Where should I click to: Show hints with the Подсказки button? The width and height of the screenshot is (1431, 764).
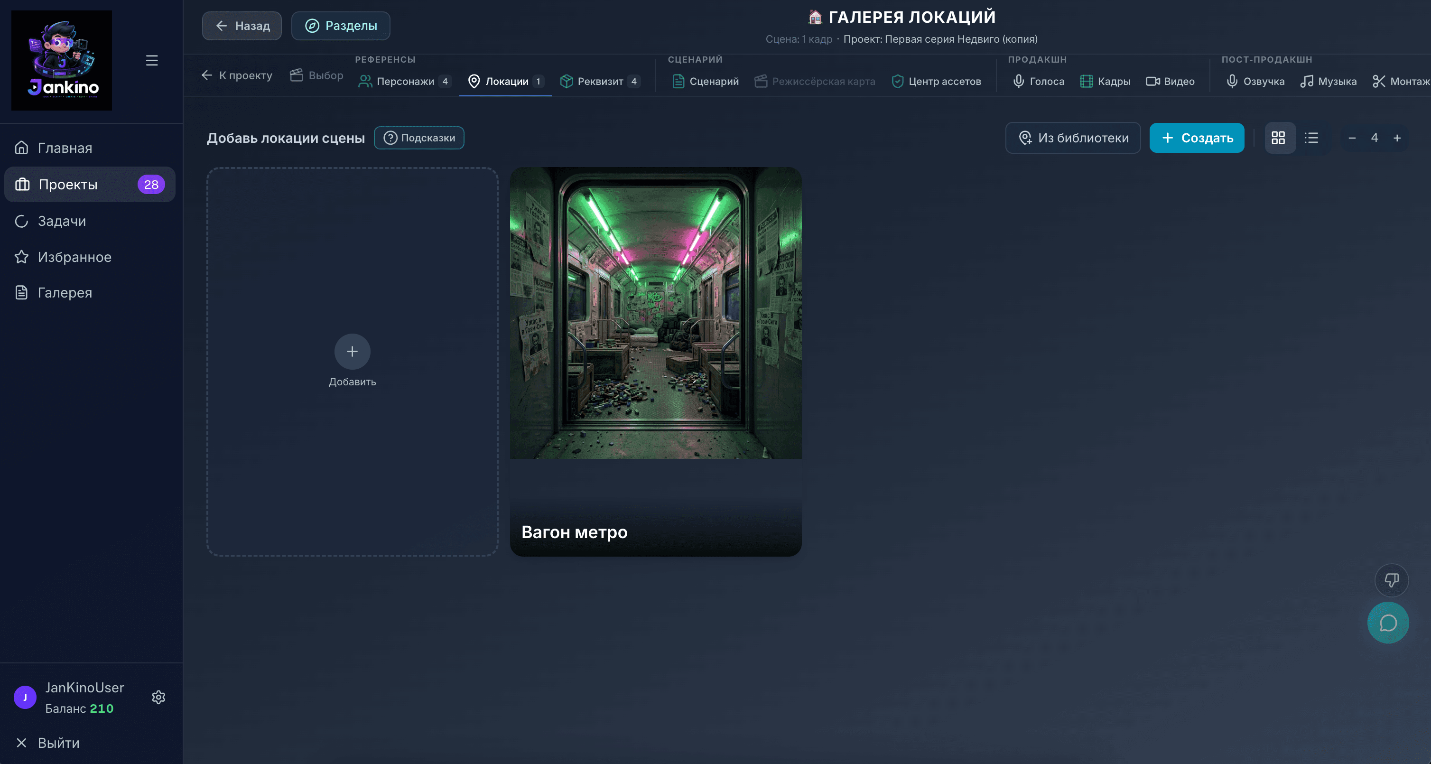[419, 138]
